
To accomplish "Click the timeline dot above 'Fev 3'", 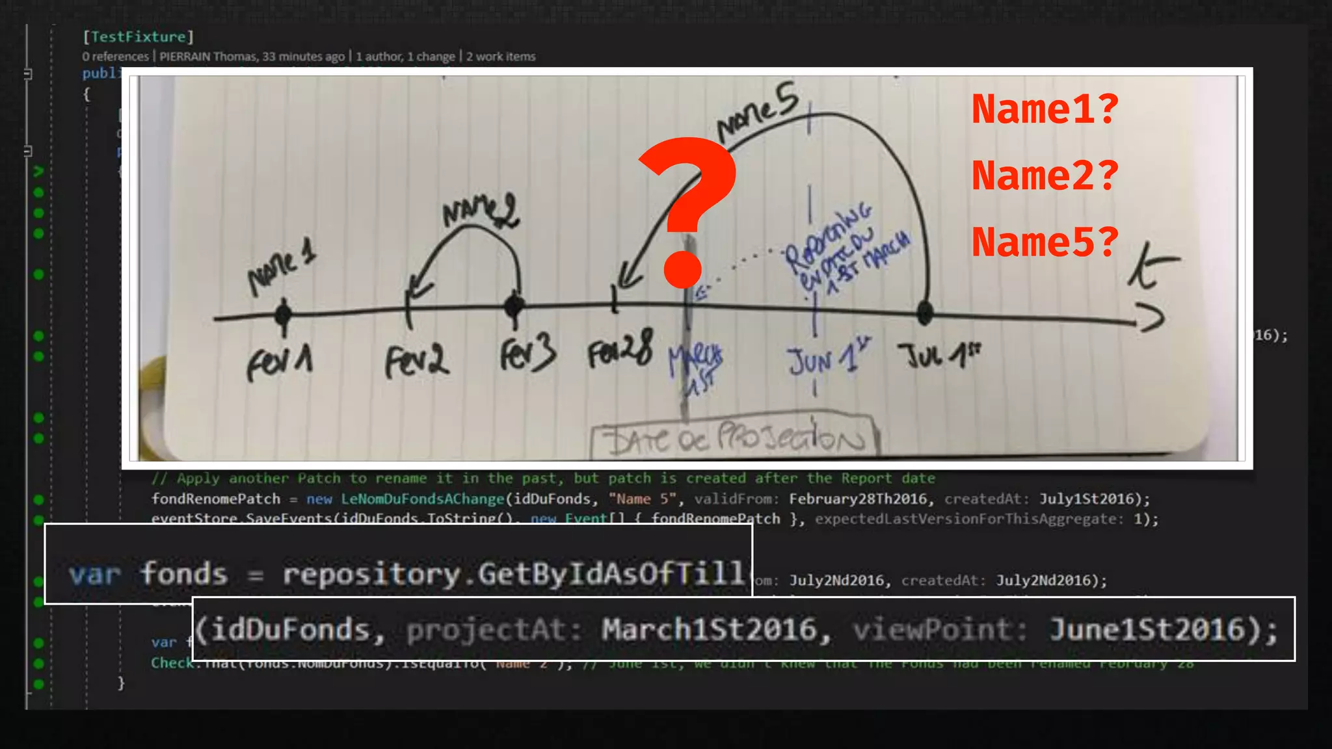I will coord(514,305).
